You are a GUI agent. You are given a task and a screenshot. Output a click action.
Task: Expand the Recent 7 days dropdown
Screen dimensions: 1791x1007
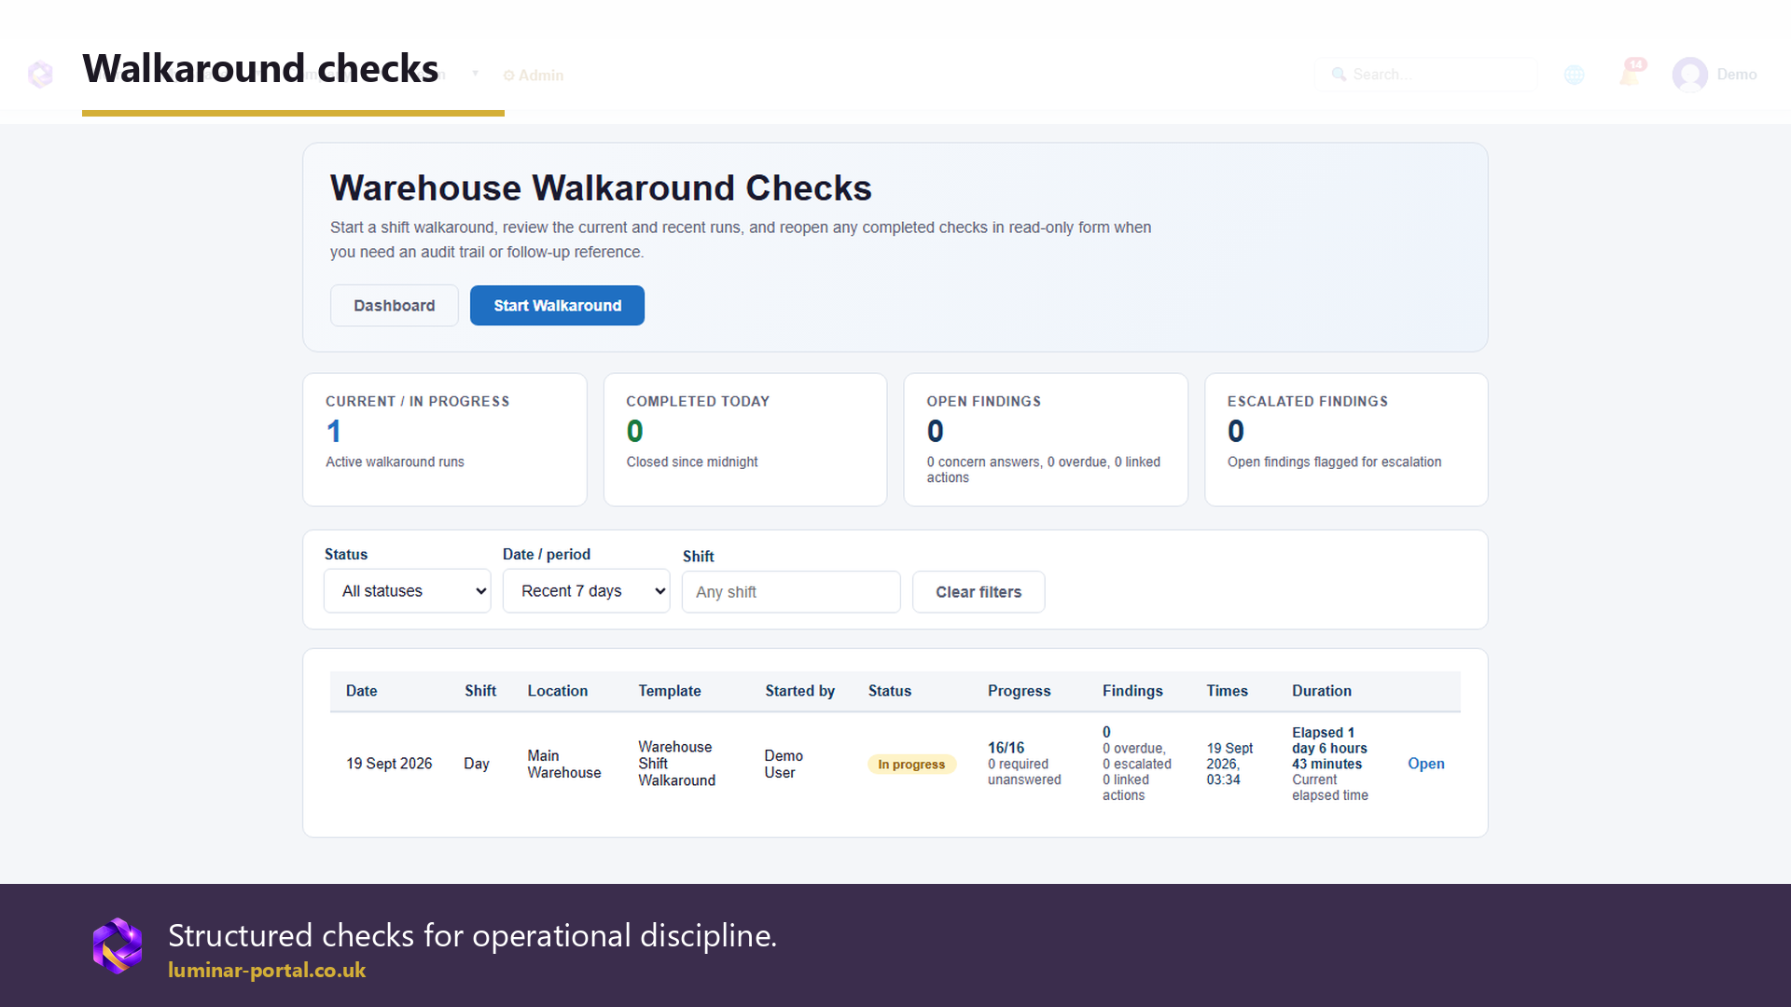pos(586,591)
